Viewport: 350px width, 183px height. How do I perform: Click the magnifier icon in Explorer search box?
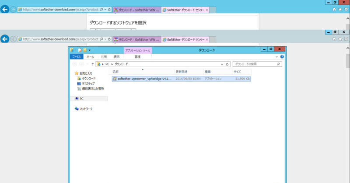point(278,64)
